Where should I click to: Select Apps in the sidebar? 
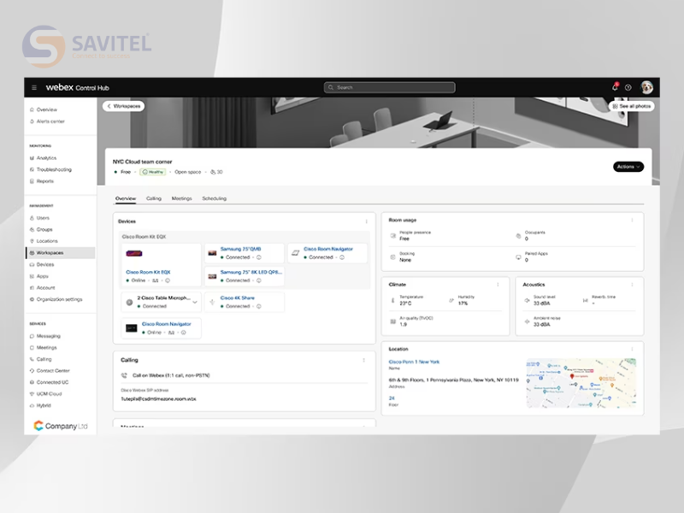(42, 276)
